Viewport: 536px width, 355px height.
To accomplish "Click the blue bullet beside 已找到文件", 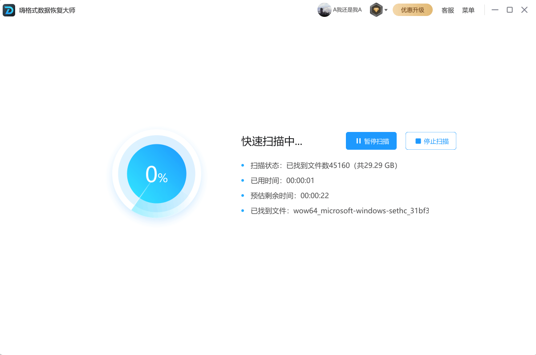I will click(243, 211).
